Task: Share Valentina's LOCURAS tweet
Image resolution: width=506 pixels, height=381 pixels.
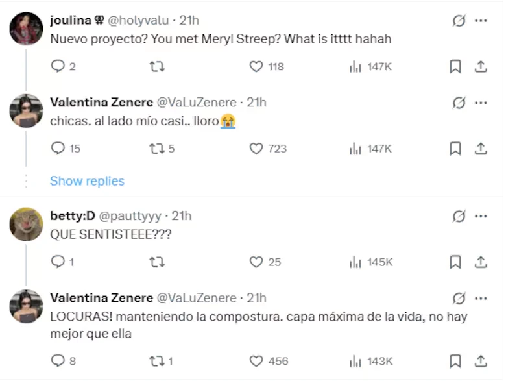Action: pos(481,361)
